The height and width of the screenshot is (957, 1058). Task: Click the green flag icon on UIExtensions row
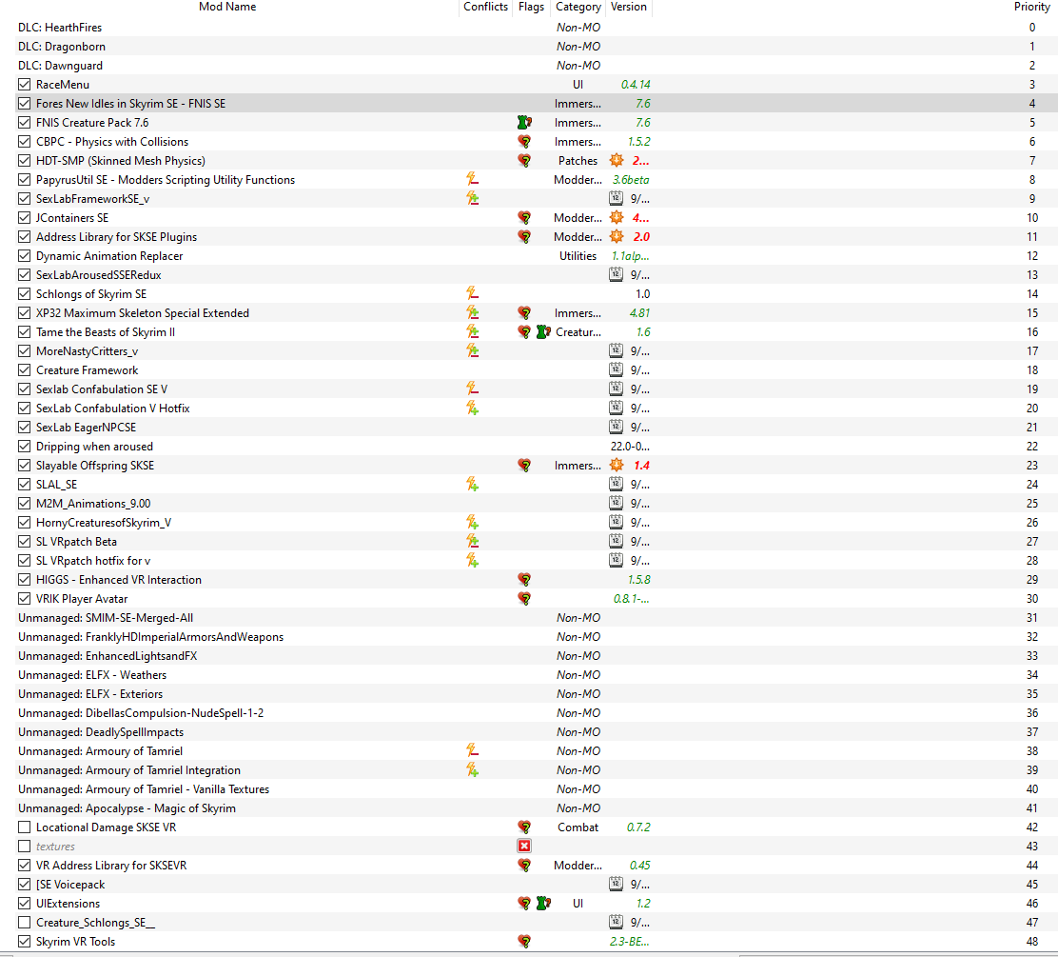[543, 903]
